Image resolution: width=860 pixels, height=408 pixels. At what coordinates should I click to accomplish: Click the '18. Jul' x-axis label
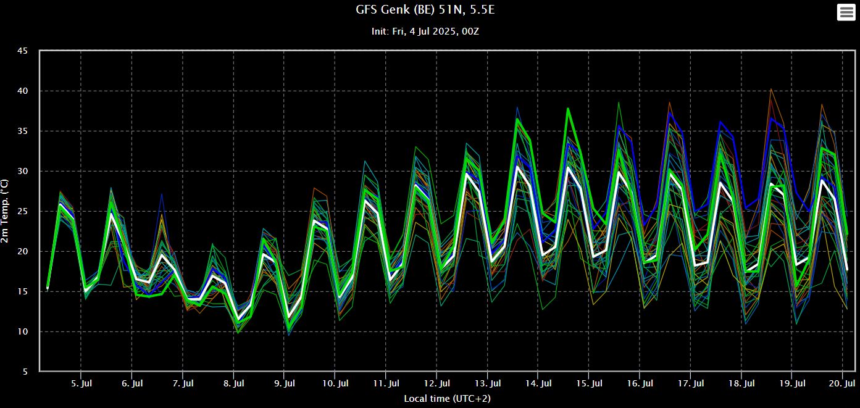[741, 383]
